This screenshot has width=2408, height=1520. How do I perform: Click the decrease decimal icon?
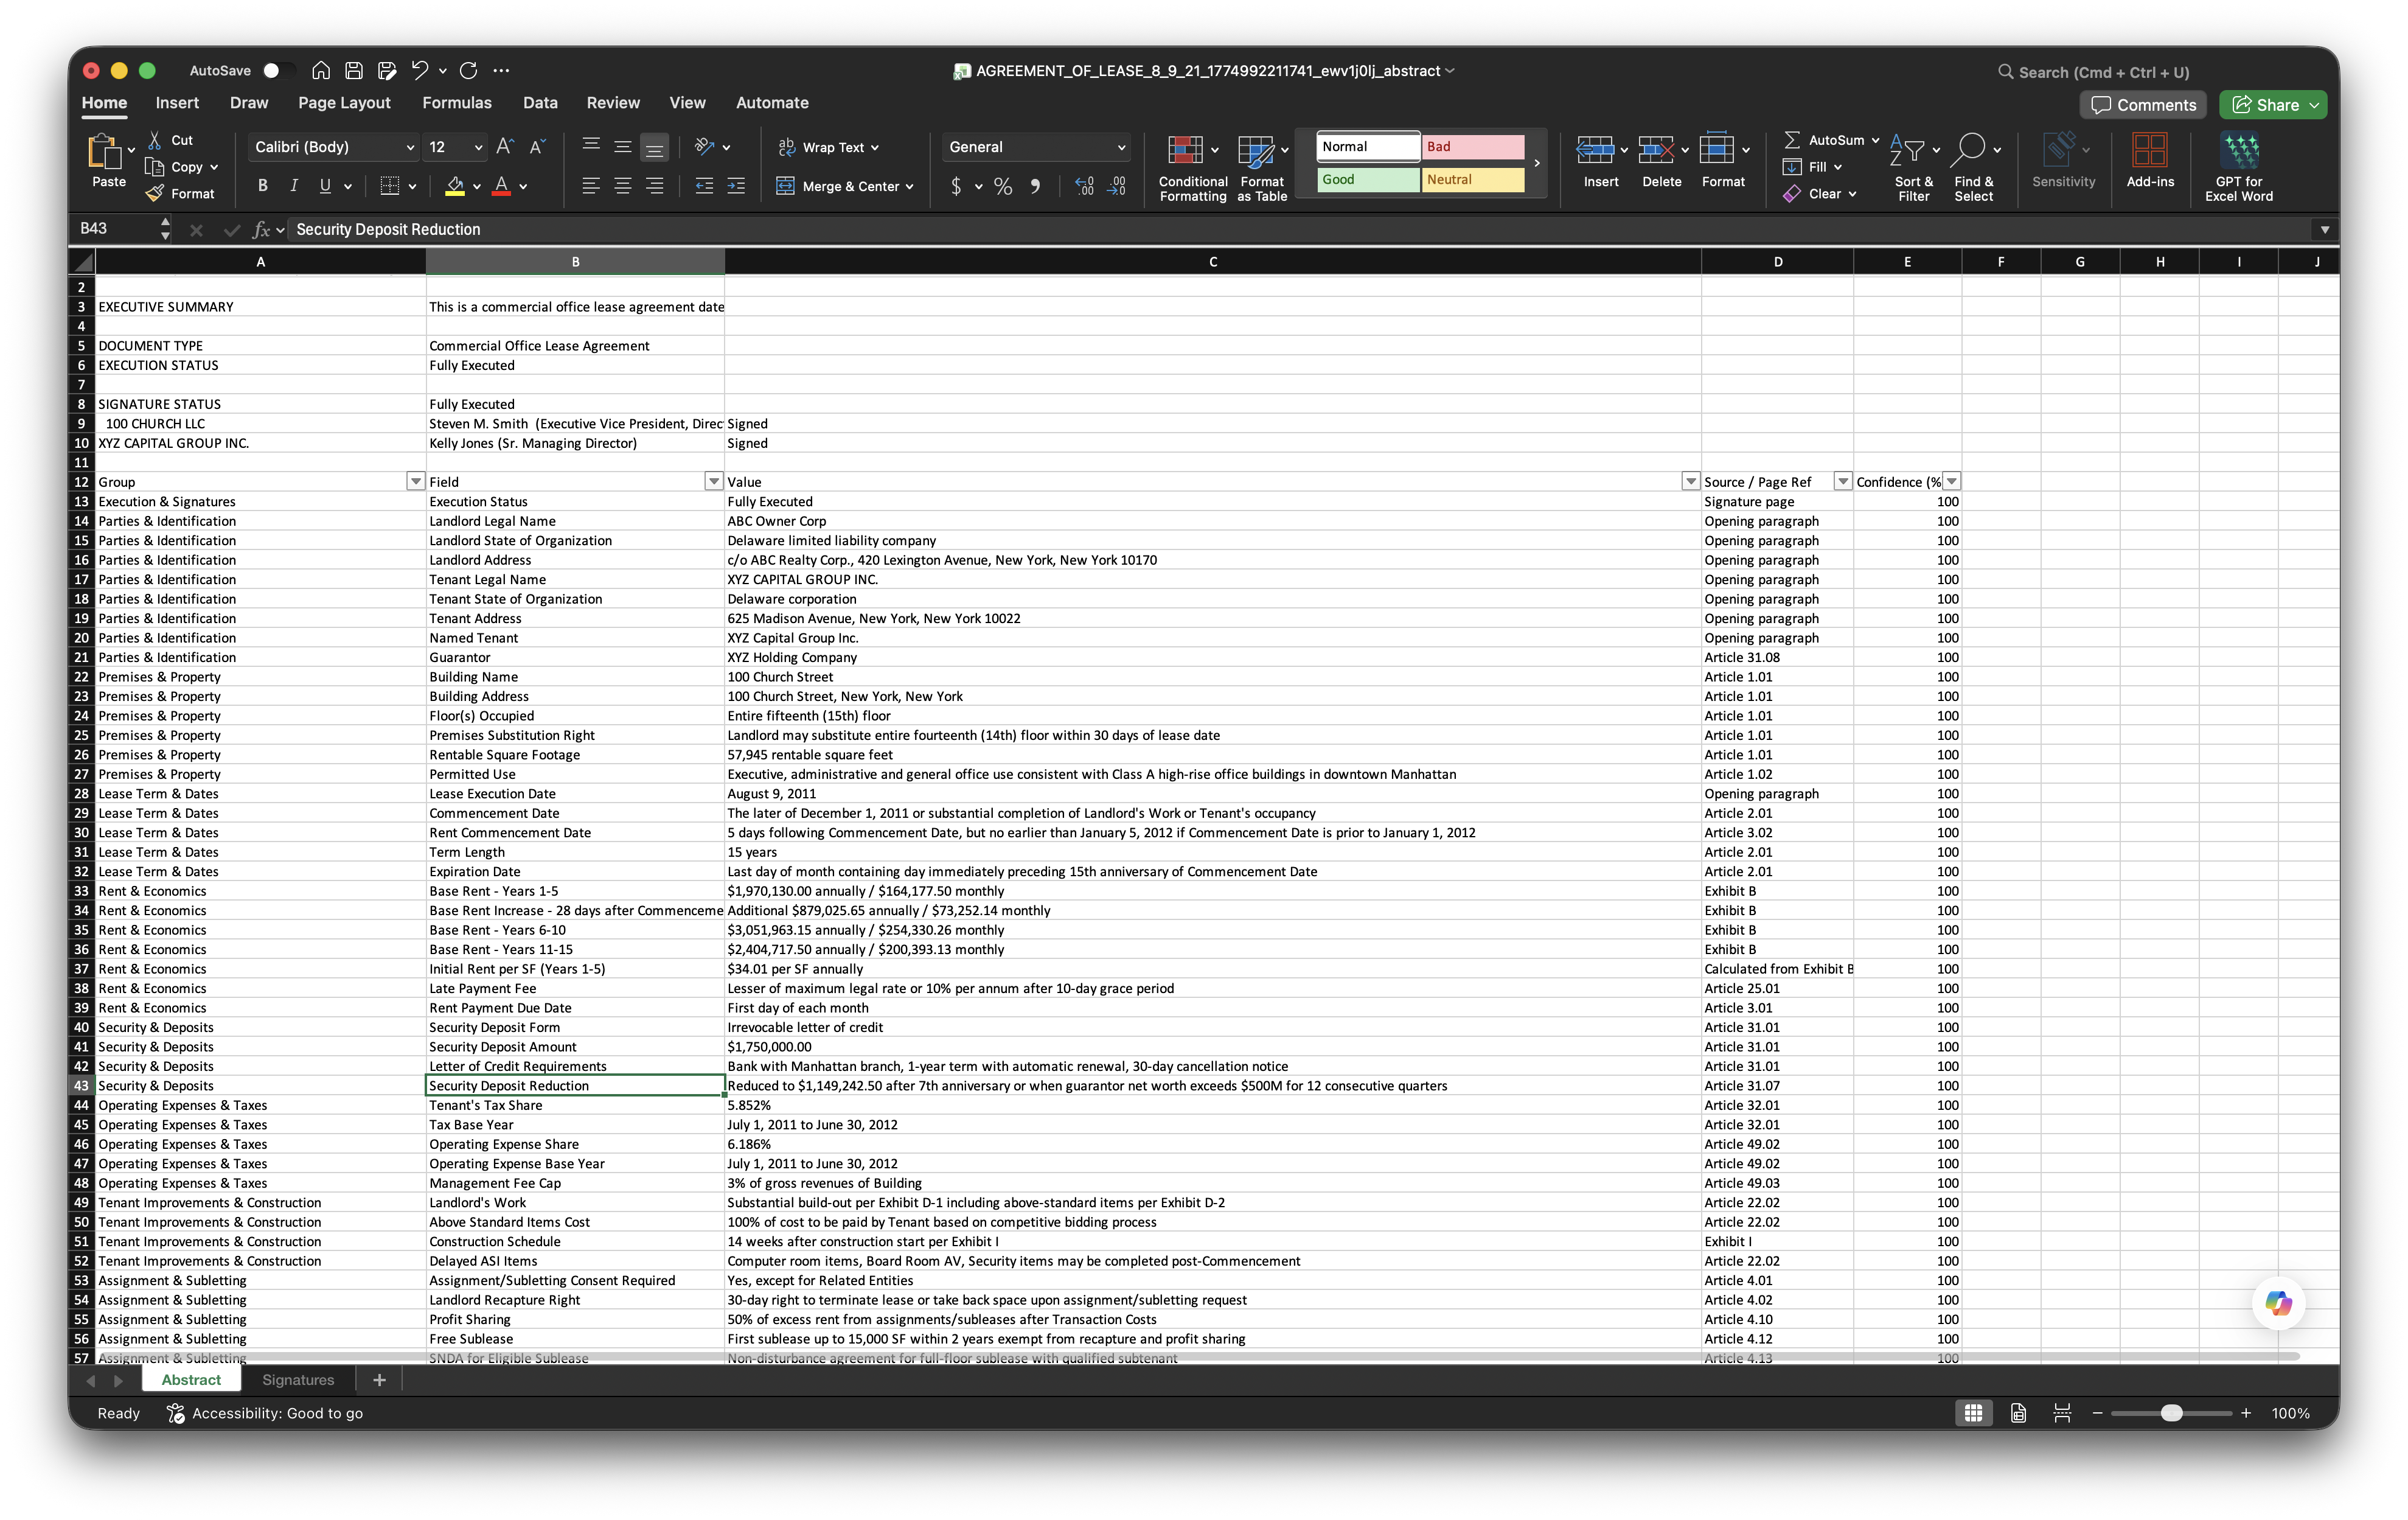click(x=1117, y=186)
